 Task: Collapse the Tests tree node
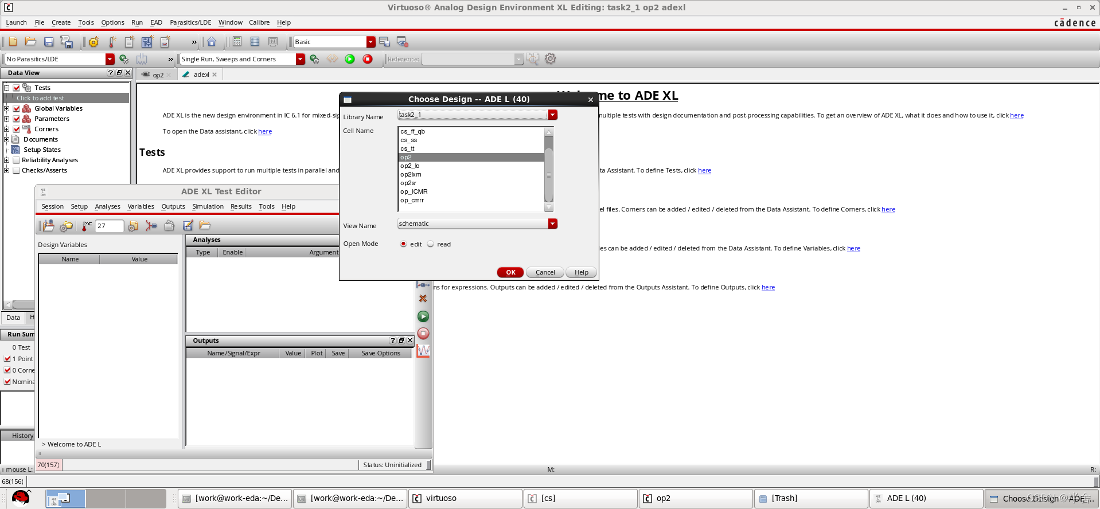coord(6,88)
